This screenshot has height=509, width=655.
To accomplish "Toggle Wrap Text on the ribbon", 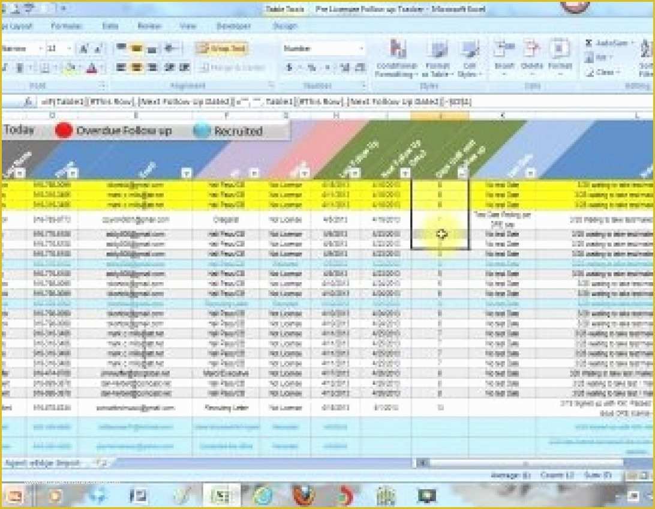I will [222, 49].
